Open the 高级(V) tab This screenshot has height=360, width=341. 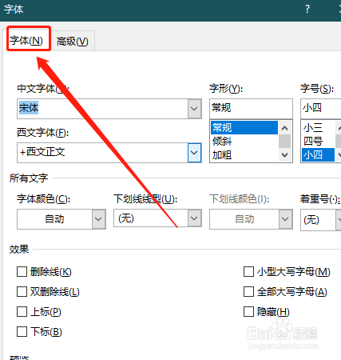pos(72,42)
